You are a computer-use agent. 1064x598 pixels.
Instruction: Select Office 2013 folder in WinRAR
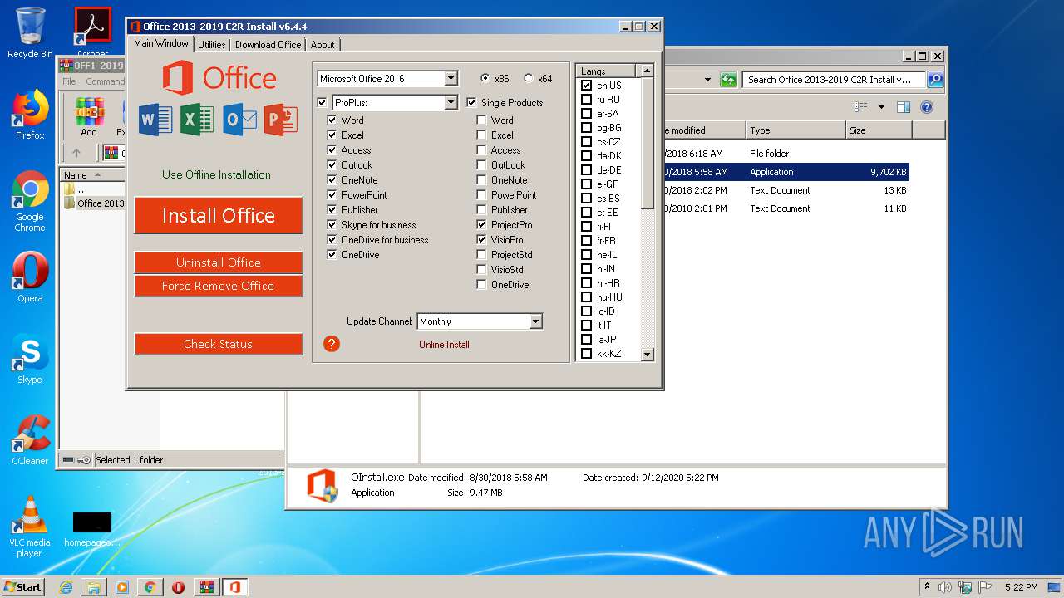click(93, 203)
